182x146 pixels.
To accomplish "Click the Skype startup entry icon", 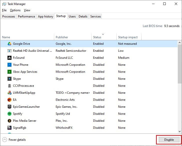I will (x=9, y=79).
